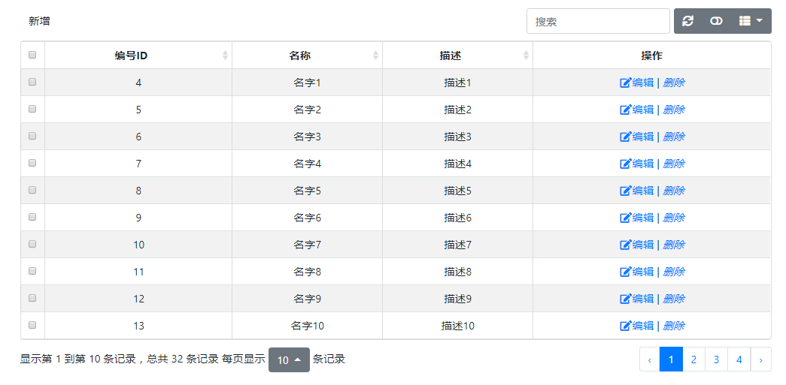
Task: Click the 名字4 cell
Action: (308, 164)
